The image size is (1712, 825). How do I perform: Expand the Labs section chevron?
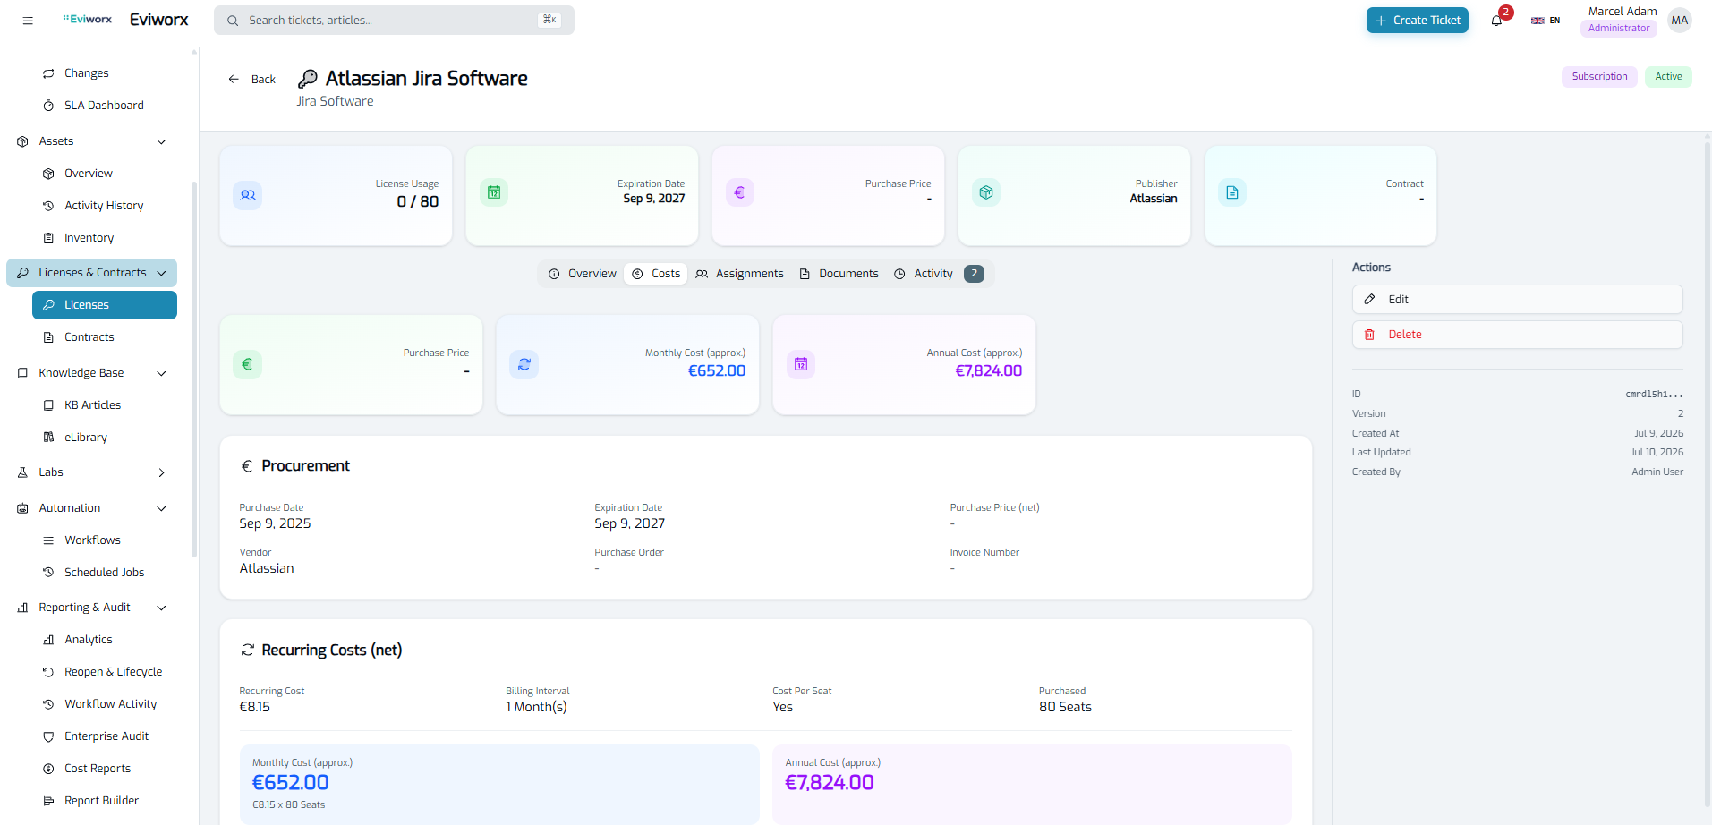coord(162,472)
